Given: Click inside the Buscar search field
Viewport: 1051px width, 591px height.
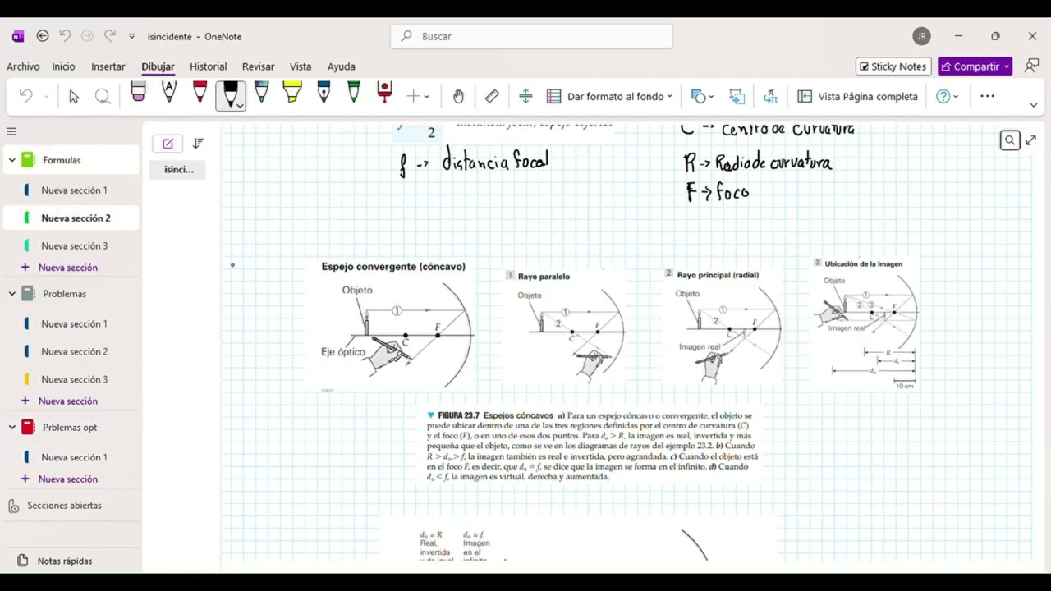Looking at the screenshot, I should pos(531,36).
